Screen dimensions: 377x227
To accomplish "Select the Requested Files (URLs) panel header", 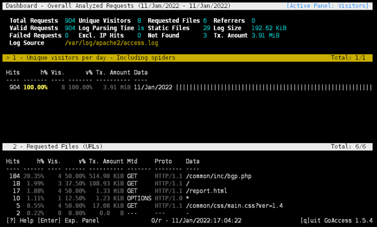I will [187, 147].
